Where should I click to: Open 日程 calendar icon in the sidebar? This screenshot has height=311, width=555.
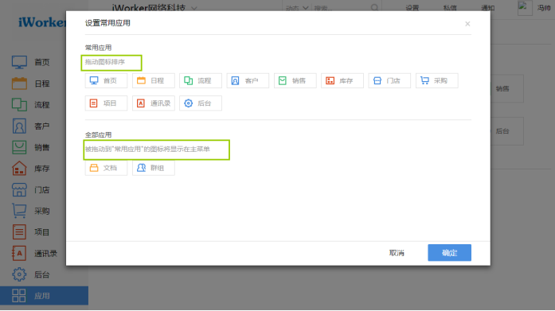[19, 84]
